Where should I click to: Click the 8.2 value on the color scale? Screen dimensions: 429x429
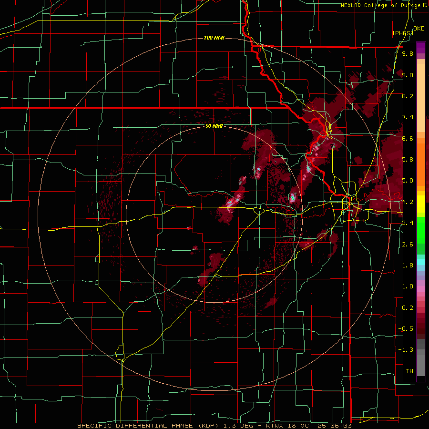(408, 96)
